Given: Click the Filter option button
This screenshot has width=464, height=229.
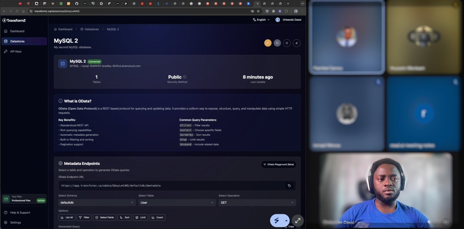Looking at the screenshot, I should [x=84, y=217].
